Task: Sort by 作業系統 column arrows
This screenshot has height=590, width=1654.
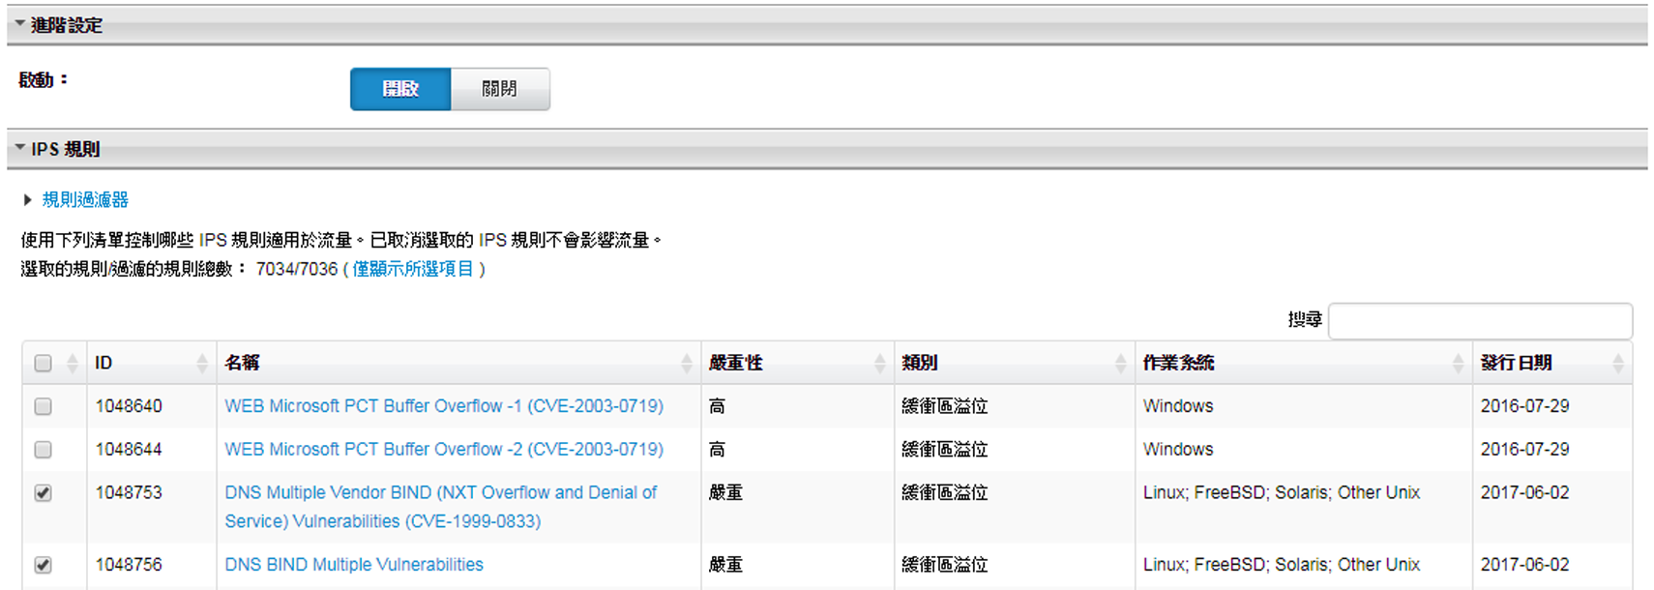Action: (1458, 364)
